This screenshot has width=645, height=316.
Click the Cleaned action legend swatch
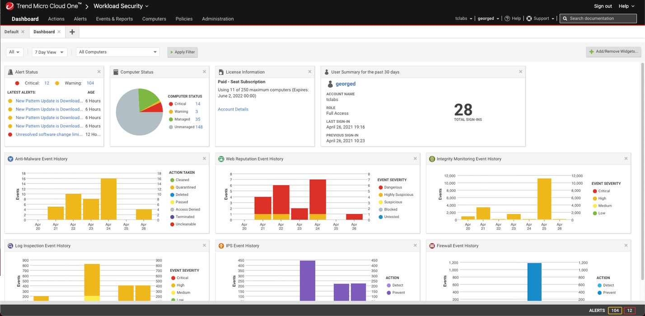tap(172, 180)
